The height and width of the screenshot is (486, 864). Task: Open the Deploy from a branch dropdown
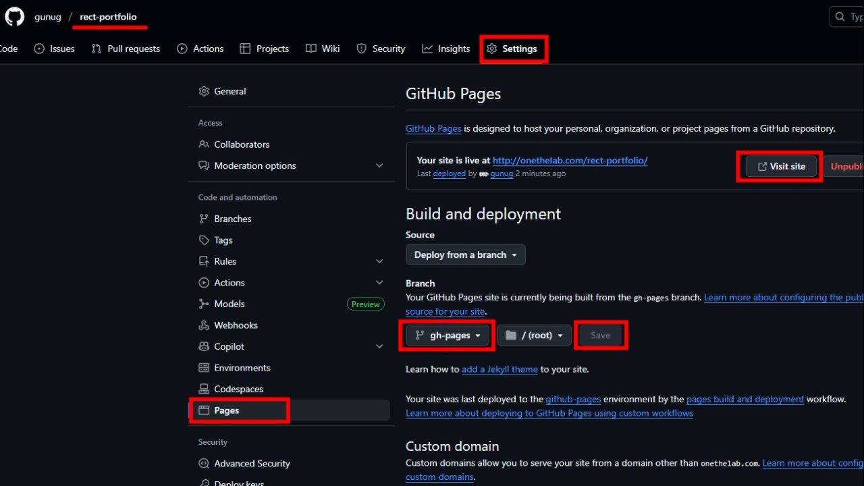466,254
